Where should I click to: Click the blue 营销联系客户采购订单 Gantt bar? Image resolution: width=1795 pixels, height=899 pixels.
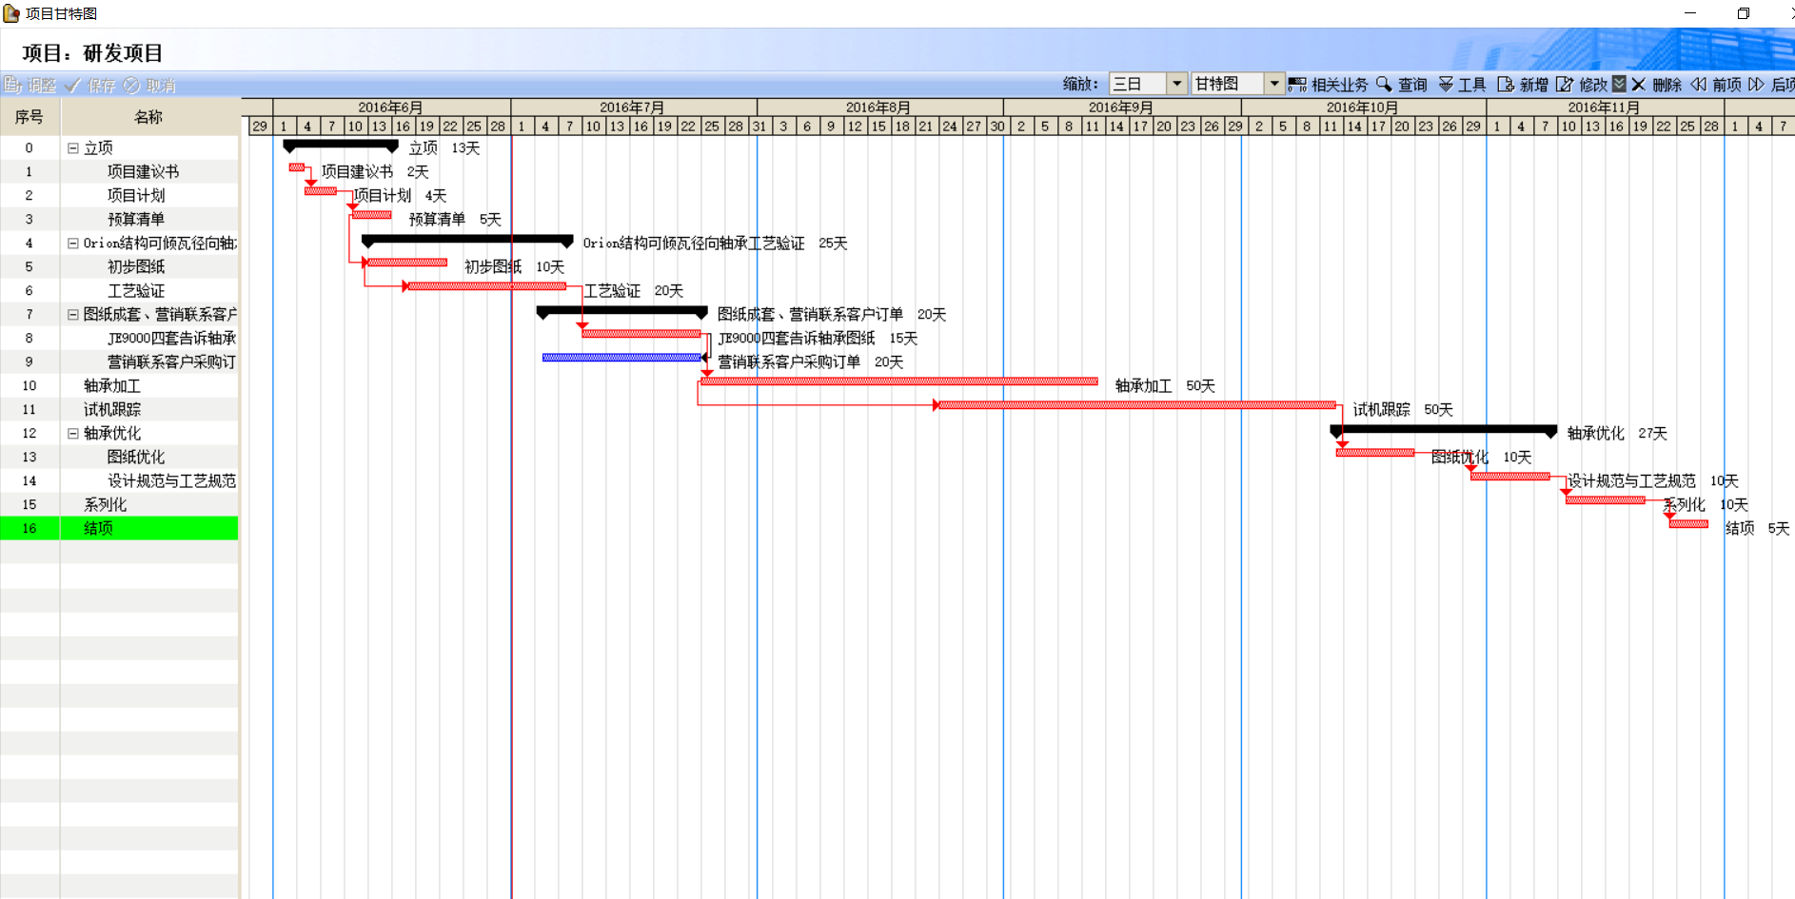click(x=621, y=358)
